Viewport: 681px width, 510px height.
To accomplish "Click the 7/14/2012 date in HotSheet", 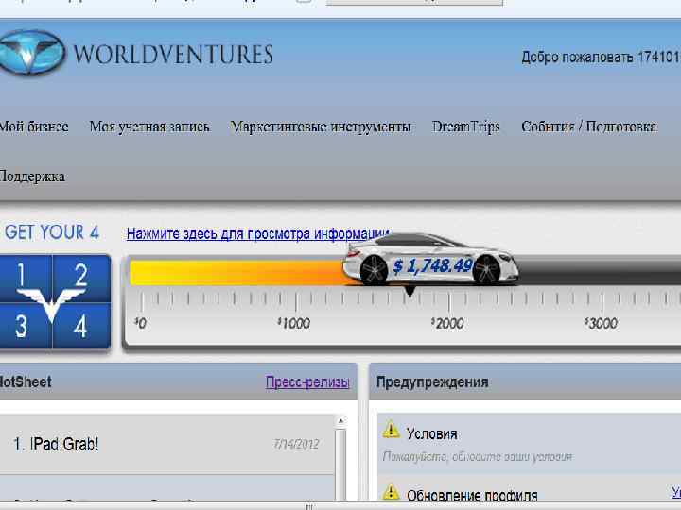I will (296, 444).
